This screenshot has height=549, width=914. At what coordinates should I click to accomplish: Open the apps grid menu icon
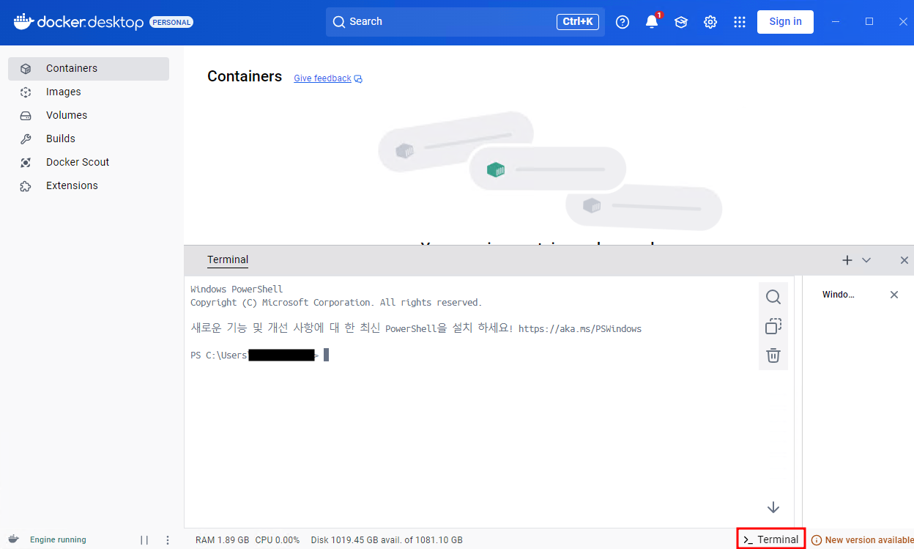click(x=740, y=22)
